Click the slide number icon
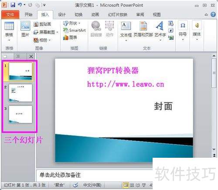 (x=170, y=31)
